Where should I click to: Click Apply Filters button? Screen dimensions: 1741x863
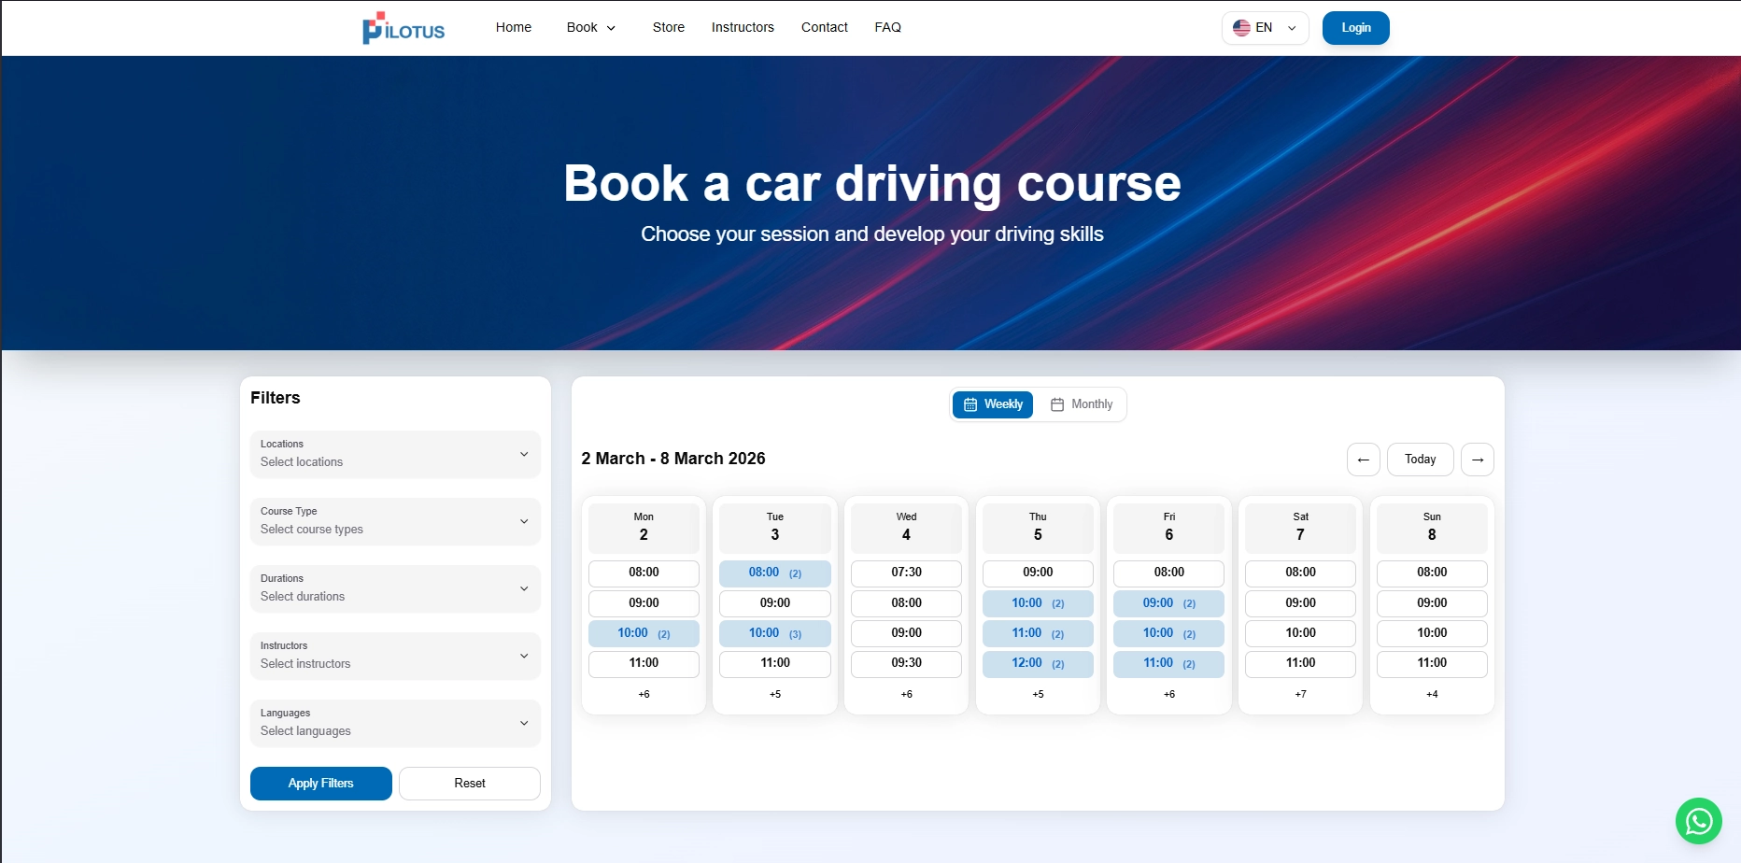pos(321,784)
